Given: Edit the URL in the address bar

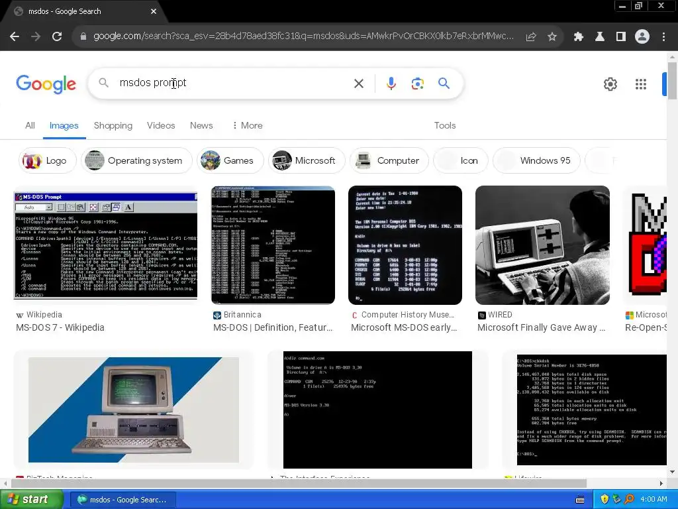Looking at the screenshot, I should click(303, 36).
